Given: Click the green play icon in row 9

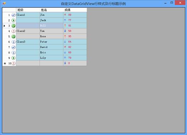Looking at the screenshot, I should point(14,58).
